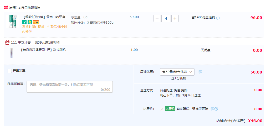Open the comment bubble next to 省140:优惠促销
266x126 pixels.
[218, 18]
